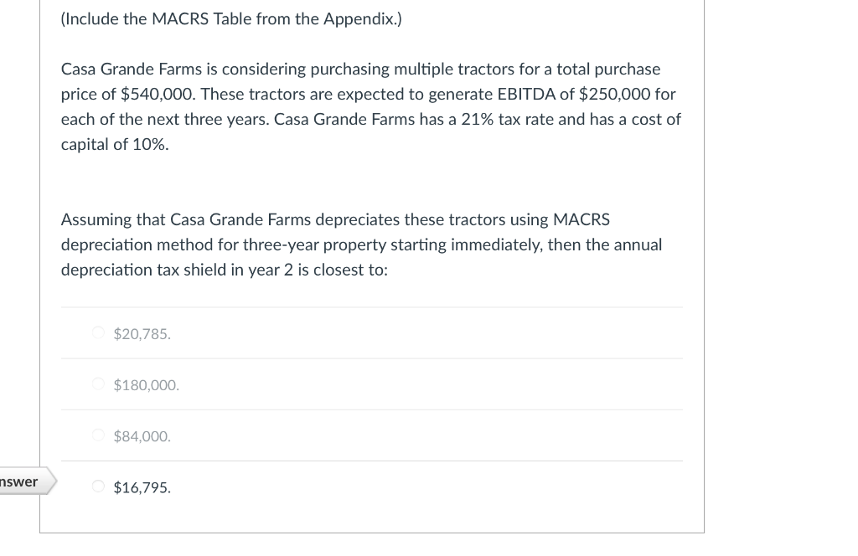
Task: Select the $16,795 radio button
Action: [x=98, y=486]
